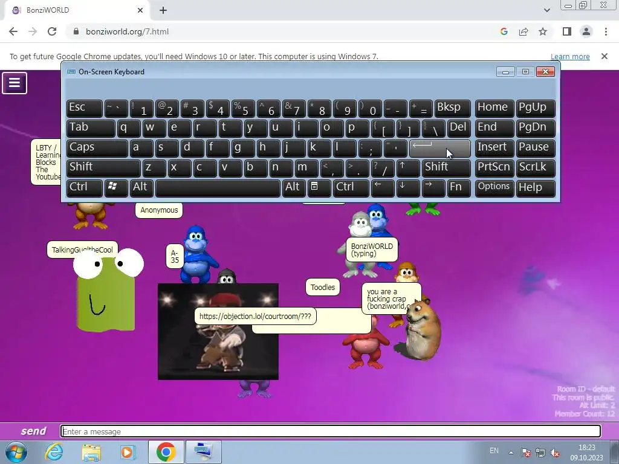Toggle the Chrome side panel
The height and width of the screenshot is (464, 619).
coord(567,31)
